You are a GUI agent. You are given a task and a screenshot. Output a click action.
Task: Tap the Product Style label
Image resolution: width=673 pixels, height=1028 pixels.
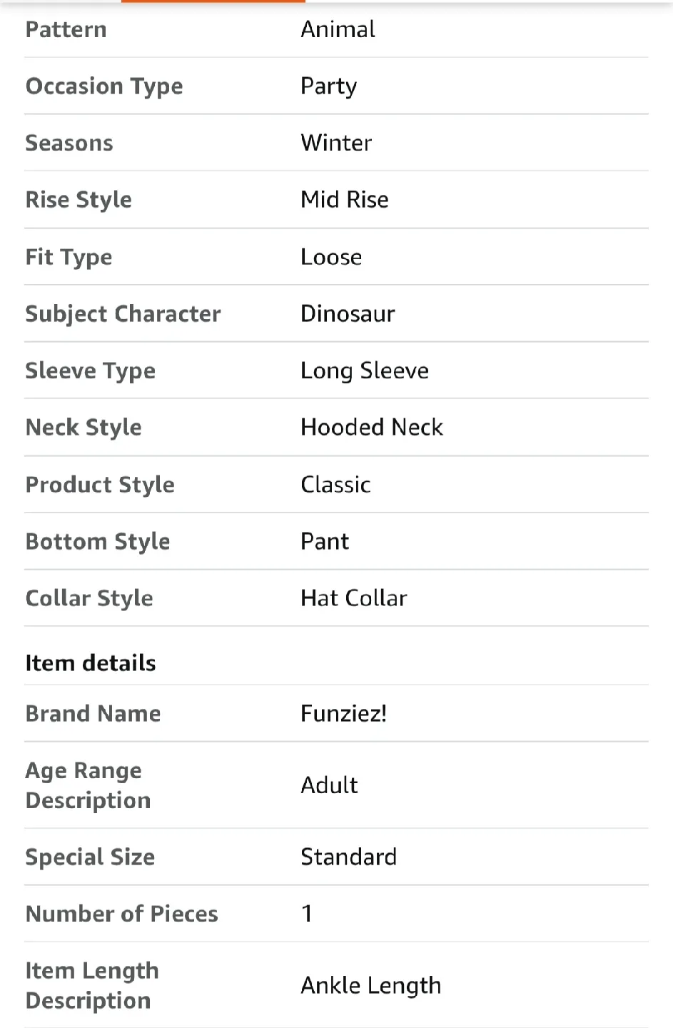(100, 485)
